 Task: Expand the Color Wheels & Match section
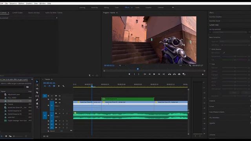coord(216,112)
